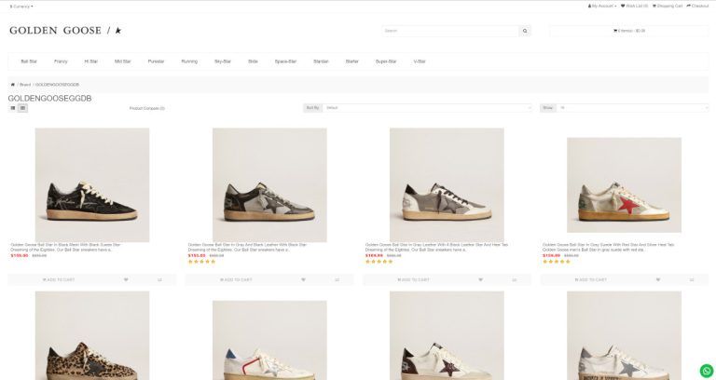Switch to grid view layout
Screen dimensions: 716x380
pyautogui.click(x=22, y=108)
